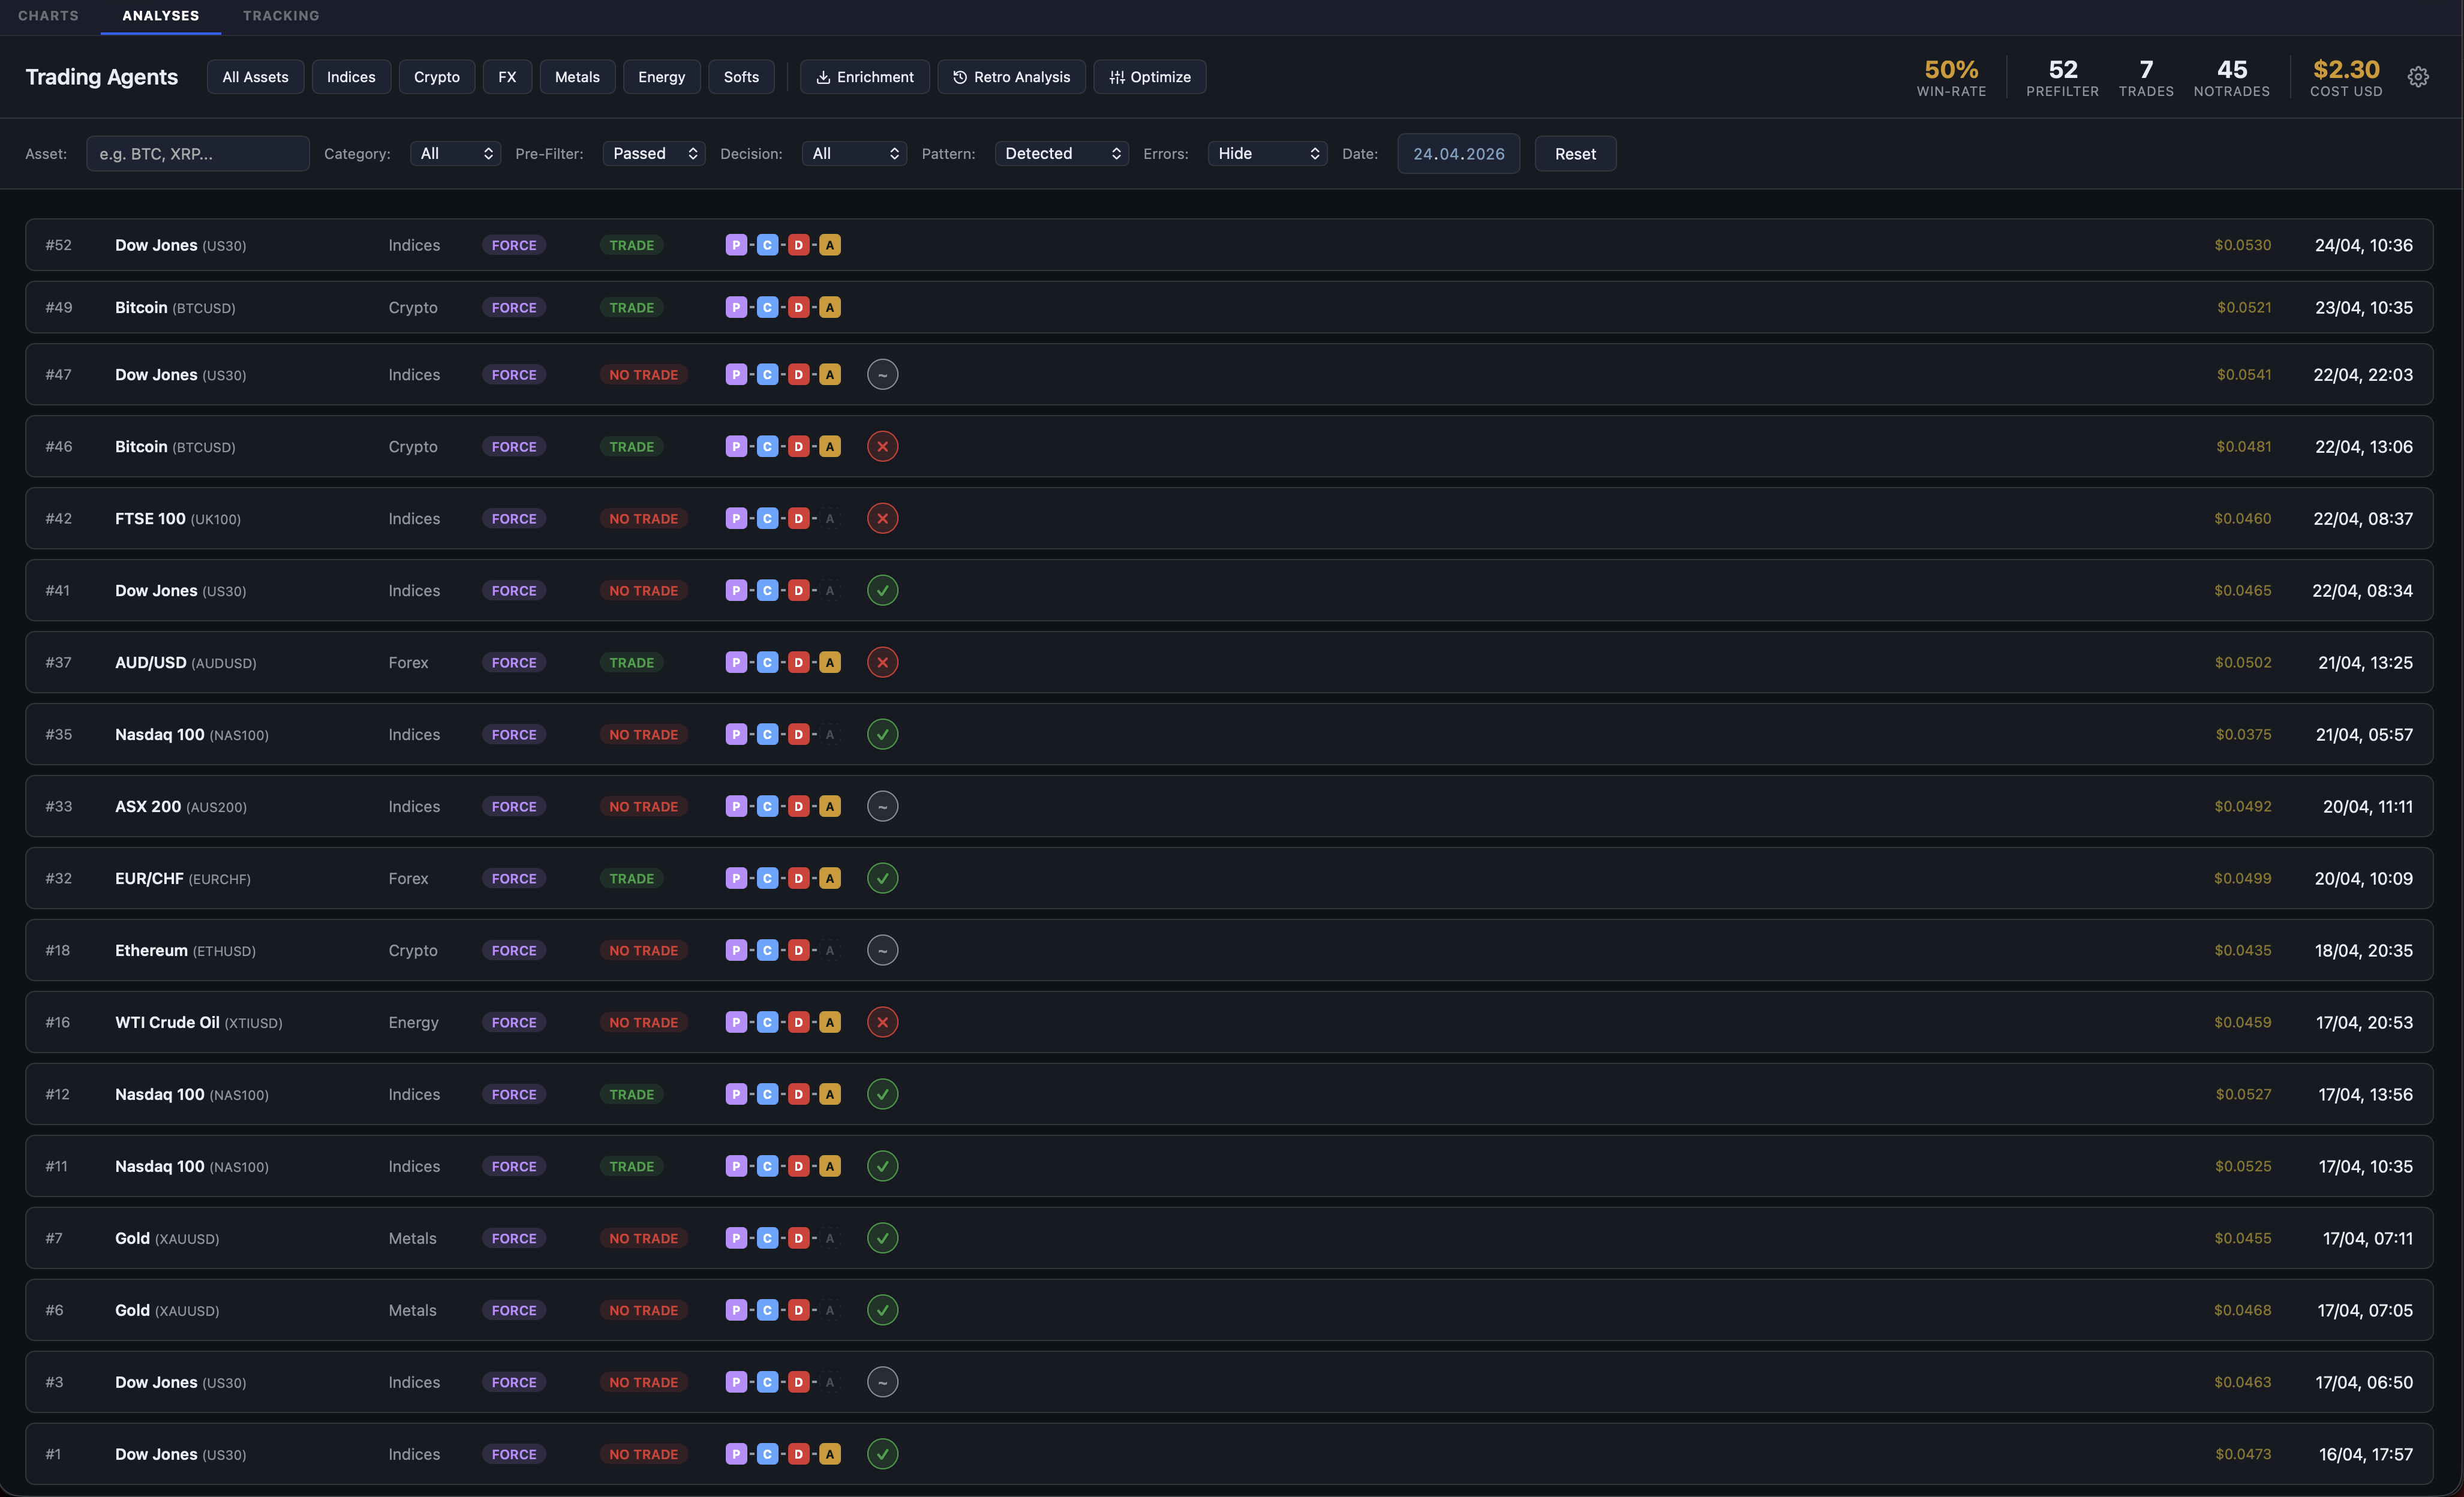Click the red D agent badge on Bitcoin #49
The width and height of the screenshot is (2464, 1497).
coord(798,307)
